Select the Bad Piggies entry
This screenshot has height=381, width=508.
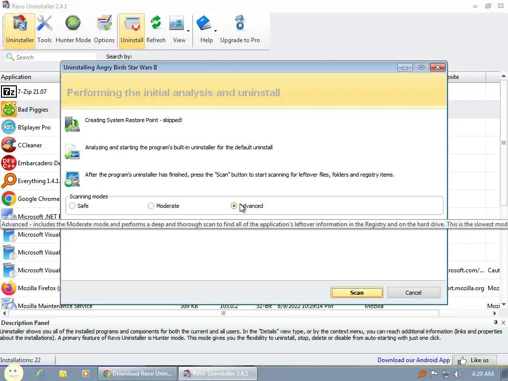click(30, 110)
